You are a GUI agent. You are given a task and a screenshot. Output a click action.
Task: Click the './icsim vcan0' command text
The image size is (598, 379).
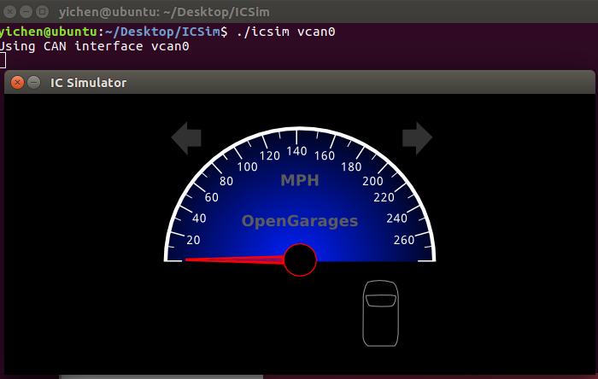pos(285,32)
